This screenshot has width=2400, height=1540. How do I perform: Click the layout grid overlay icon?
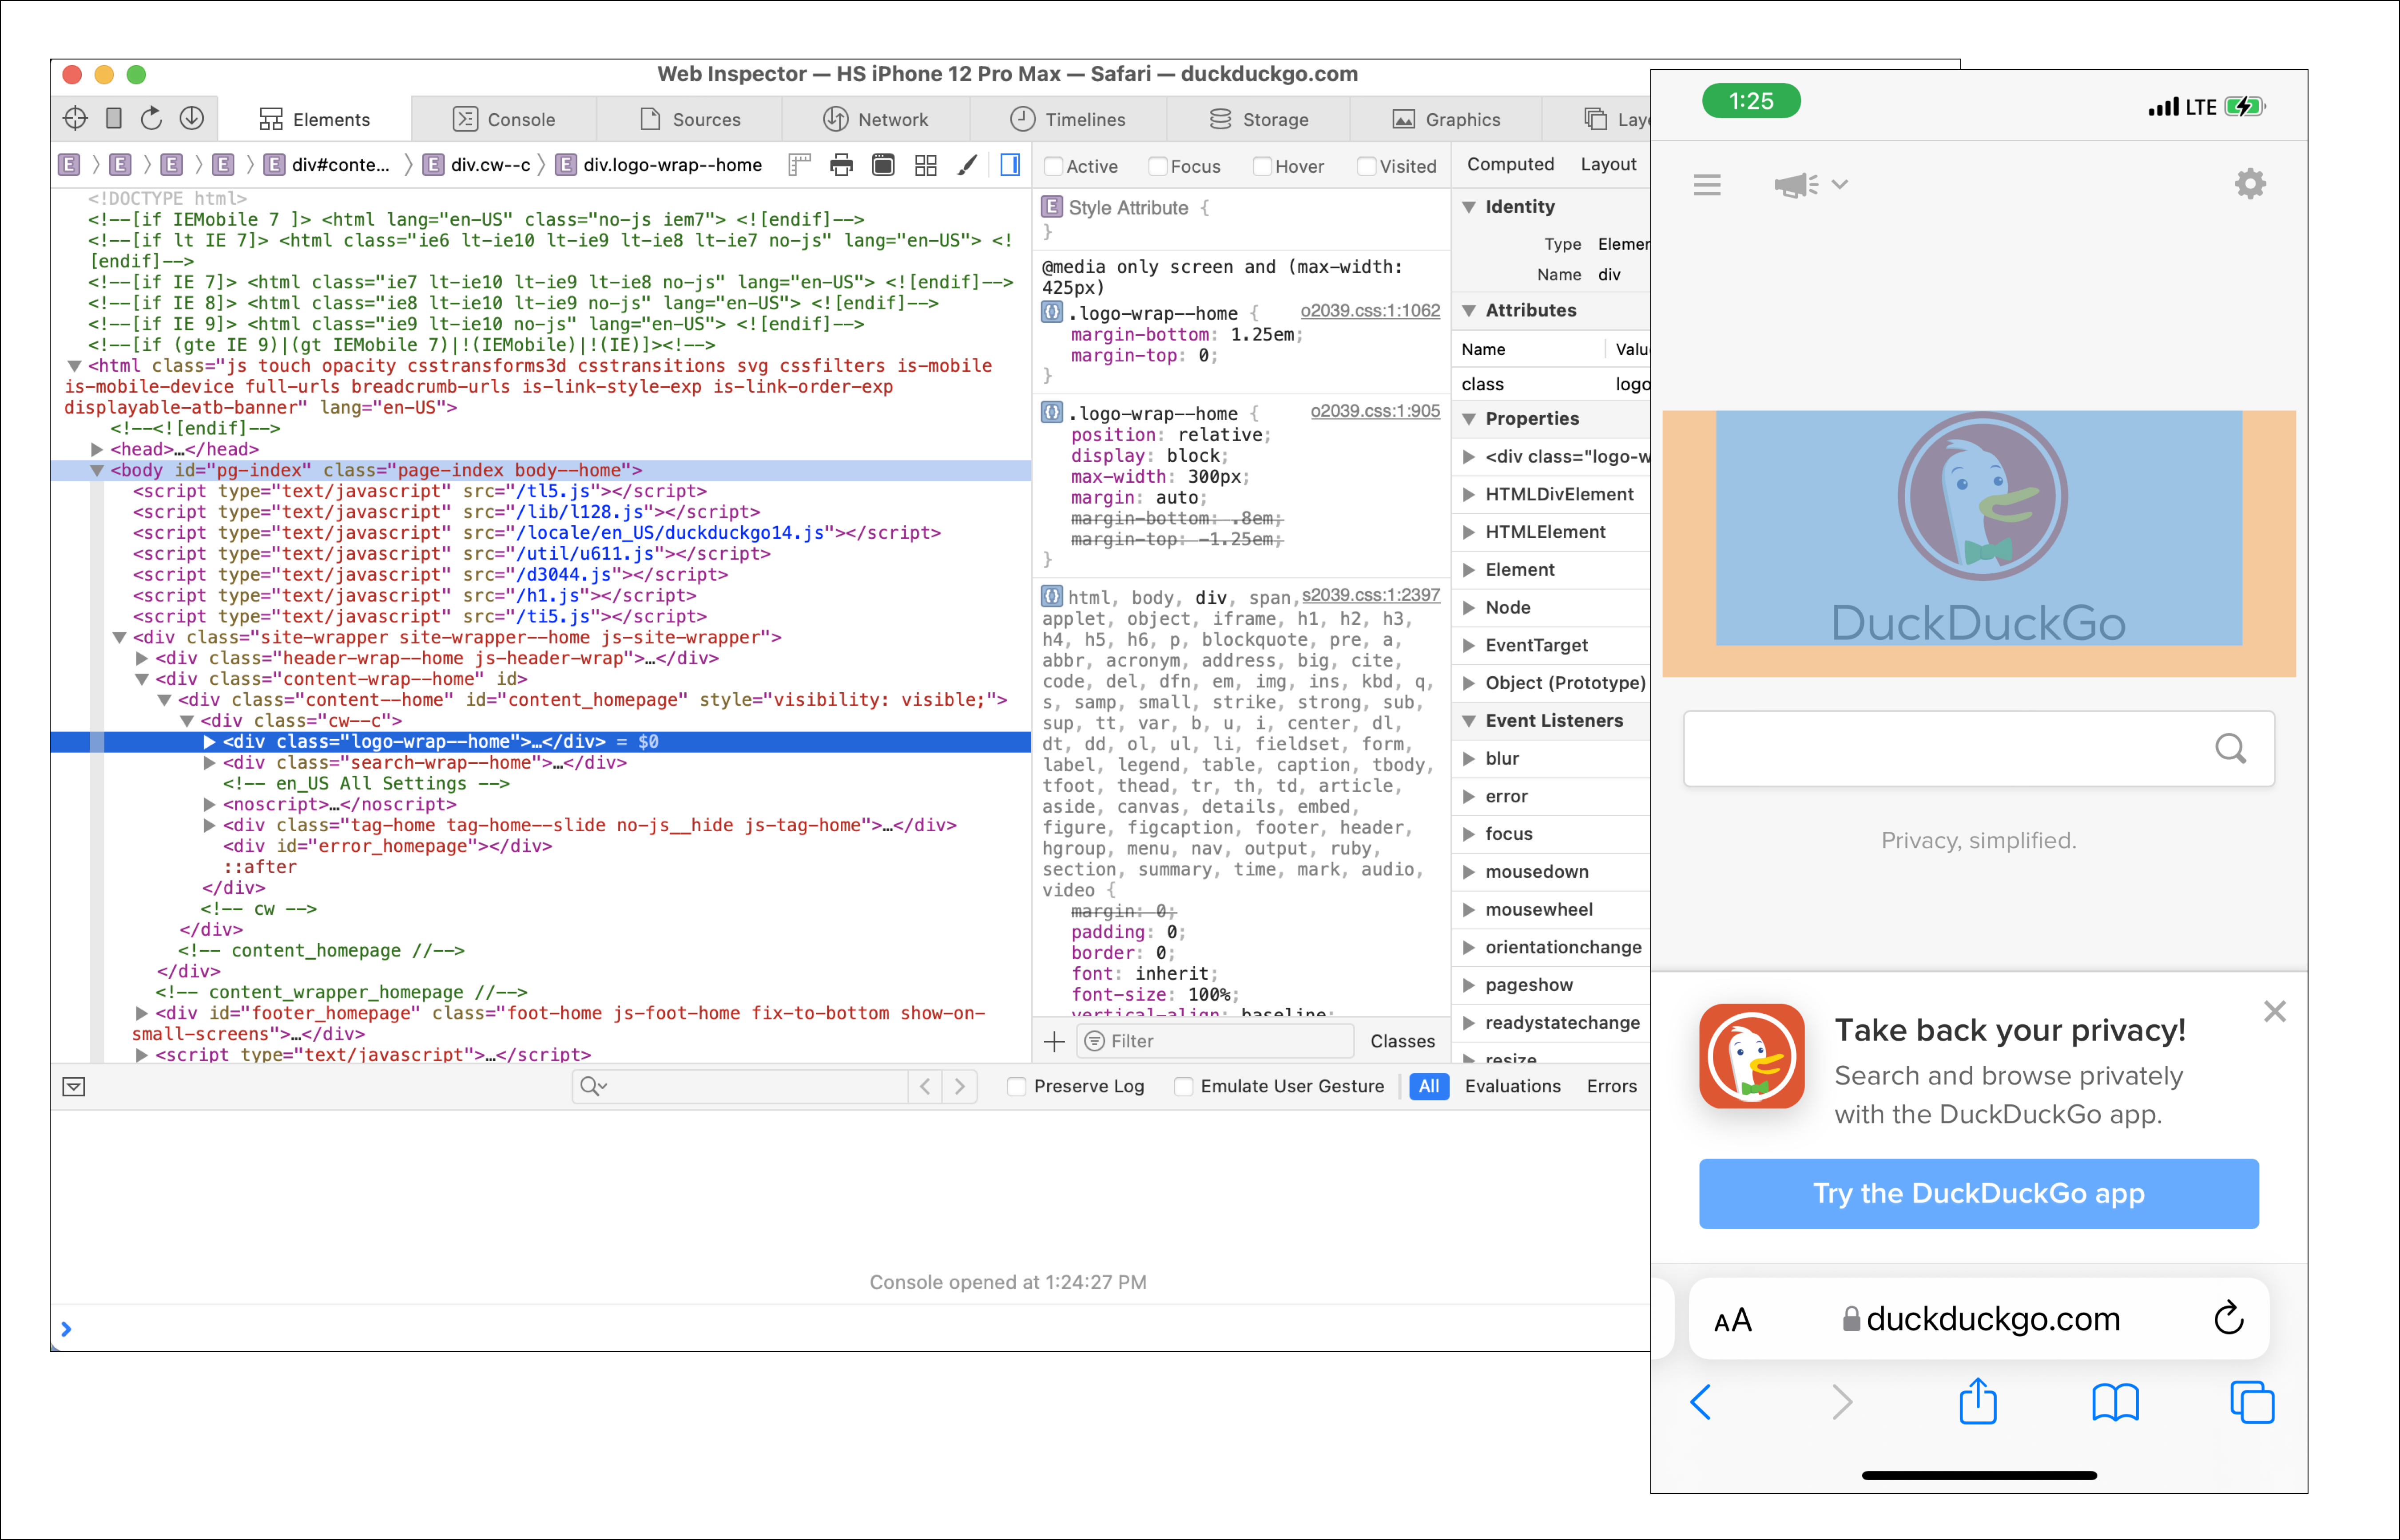pyautogui.click(x=926, y=165)
